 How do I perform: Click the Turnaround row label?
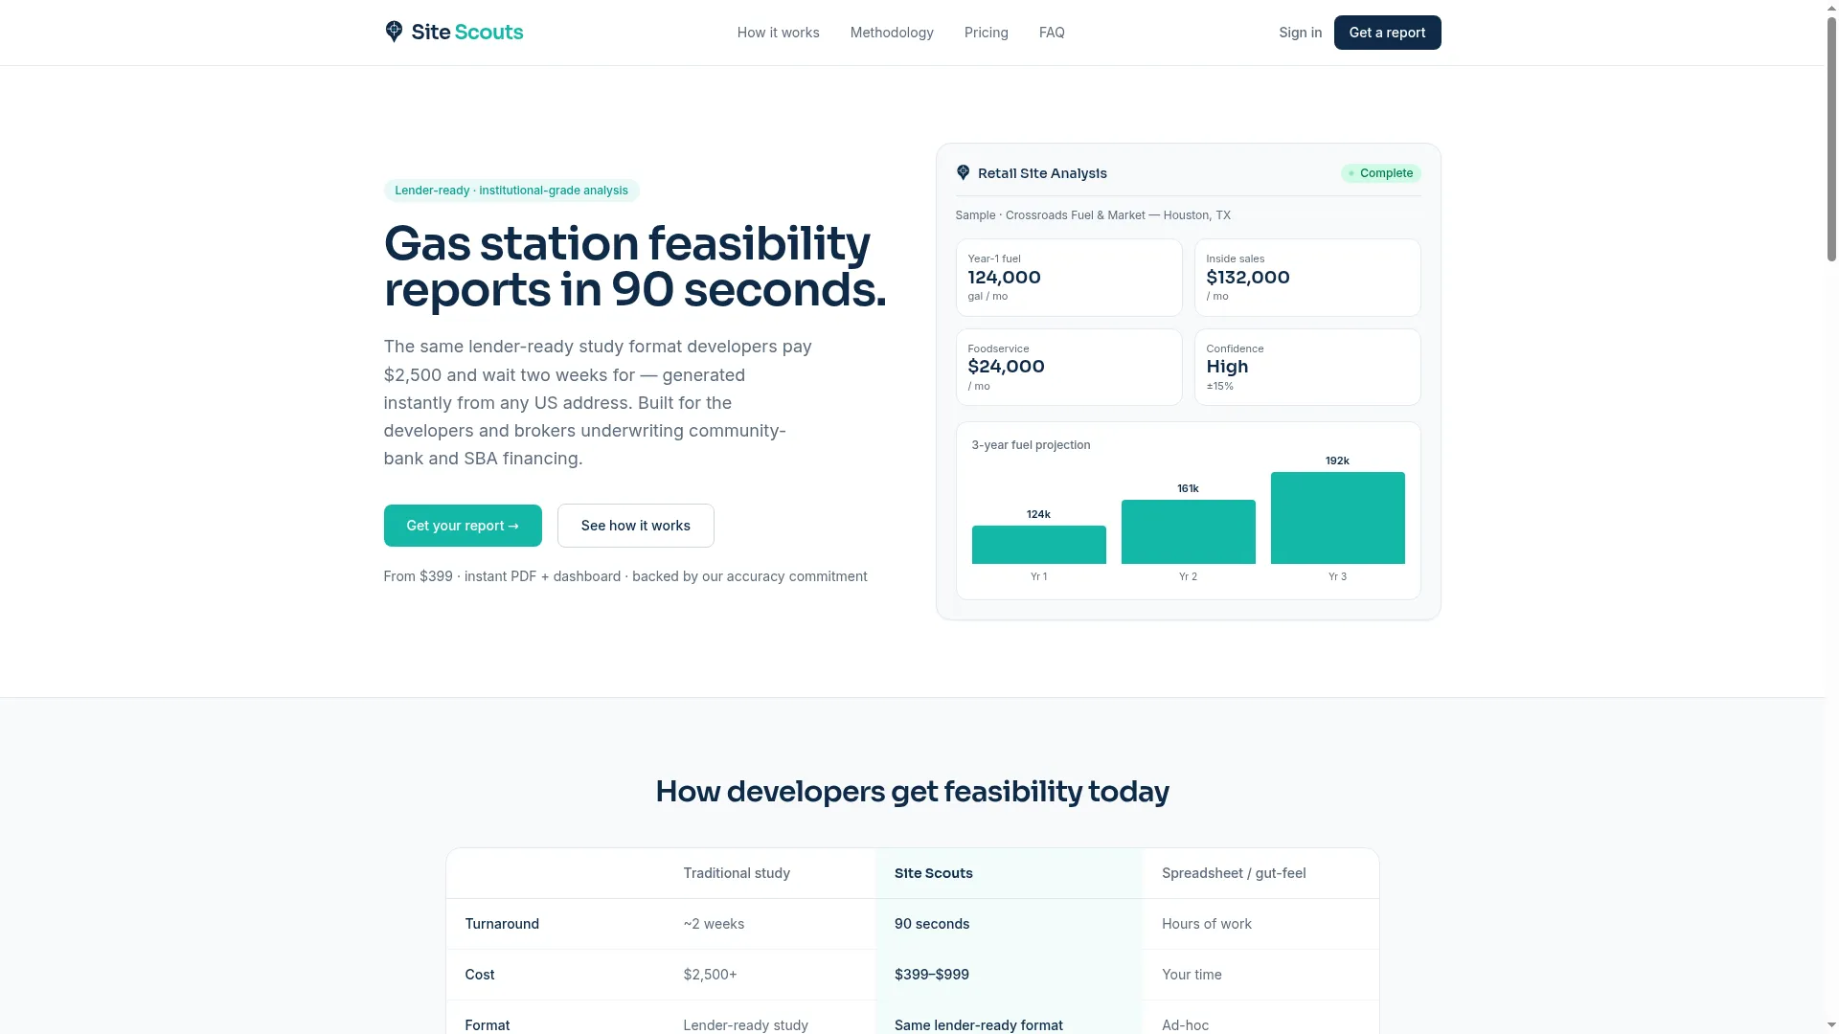point(502,924)
